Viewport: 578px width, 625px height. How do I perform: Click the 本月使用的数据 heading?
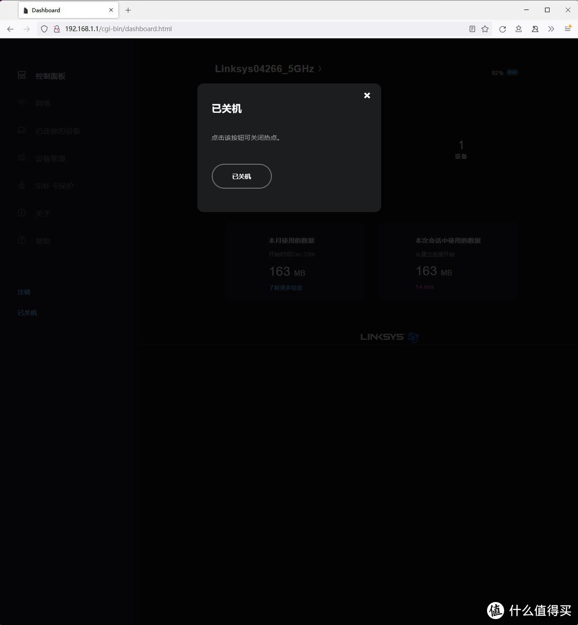[x=292, y=241]
